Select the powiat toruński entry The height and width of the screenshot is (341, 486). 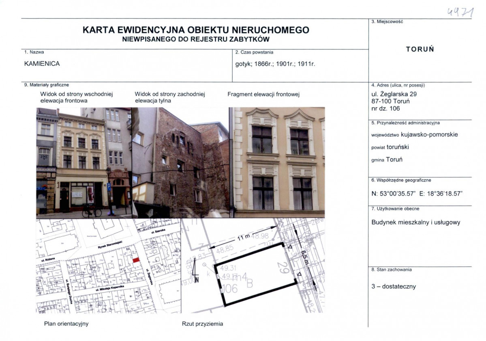tap(389, 147)
